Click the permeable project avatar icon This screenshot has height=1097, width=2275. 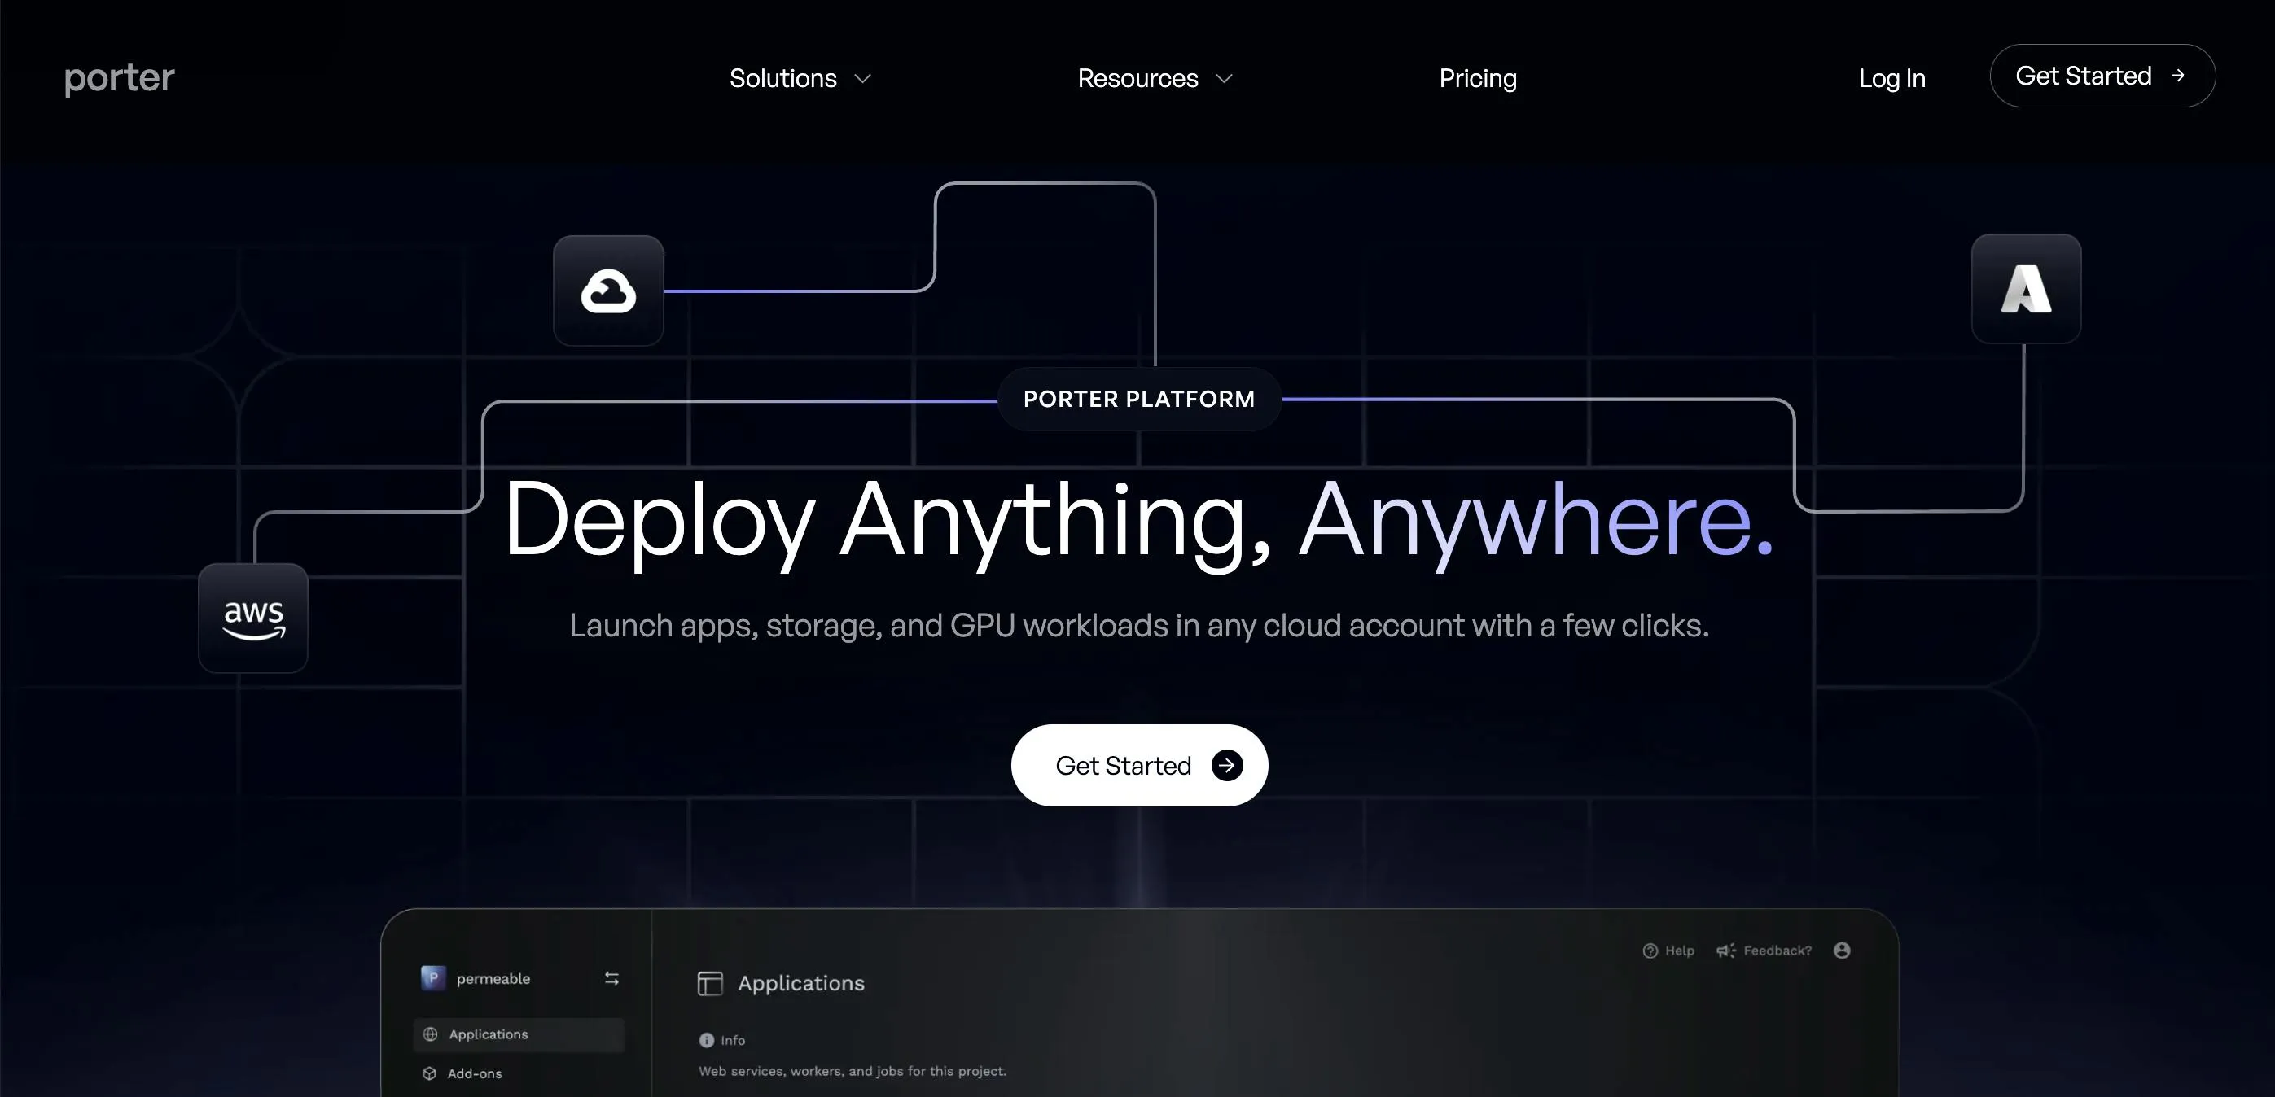point(432,978)
